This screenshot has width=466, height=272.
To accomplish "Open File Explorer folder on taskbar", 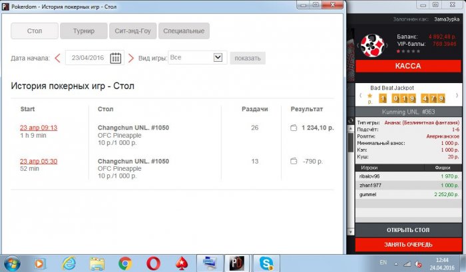I will tap(97, 263).
